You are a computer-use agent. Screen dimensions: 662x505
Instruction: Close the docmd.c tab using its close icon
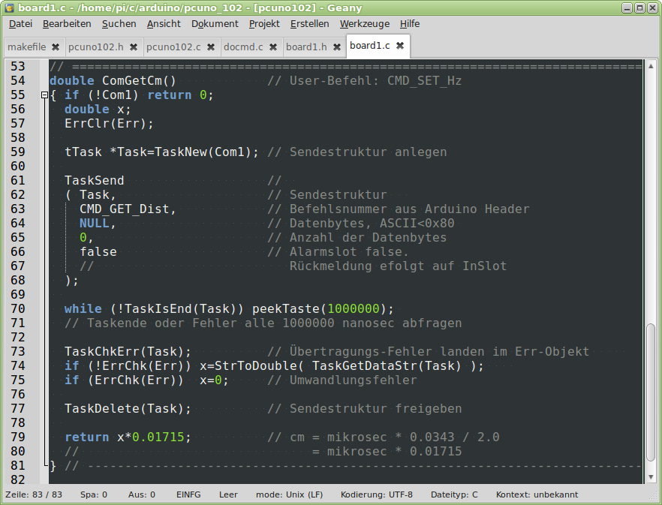coord(272,47)
